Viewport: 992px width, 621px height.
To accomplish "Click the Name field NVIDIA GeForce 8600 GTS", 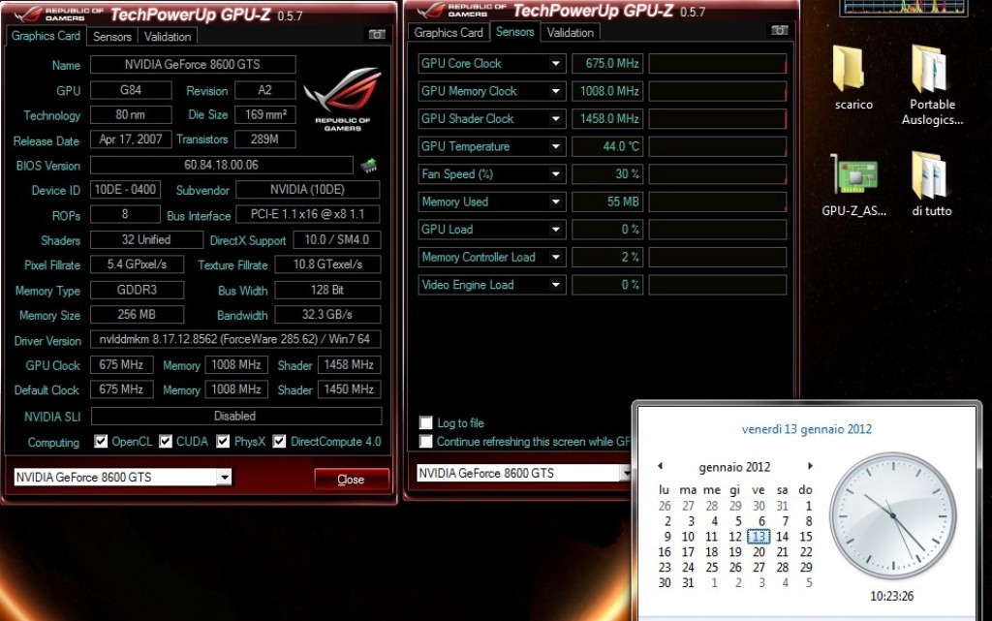I will (x=193, y=65).
